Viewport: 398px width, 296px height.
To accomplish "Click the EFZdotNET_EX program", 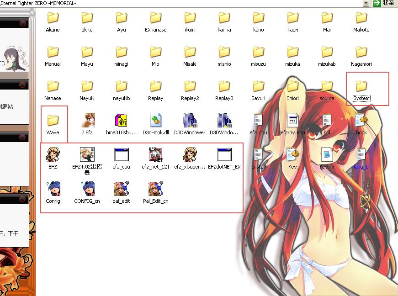I will [x=224, y=154].
